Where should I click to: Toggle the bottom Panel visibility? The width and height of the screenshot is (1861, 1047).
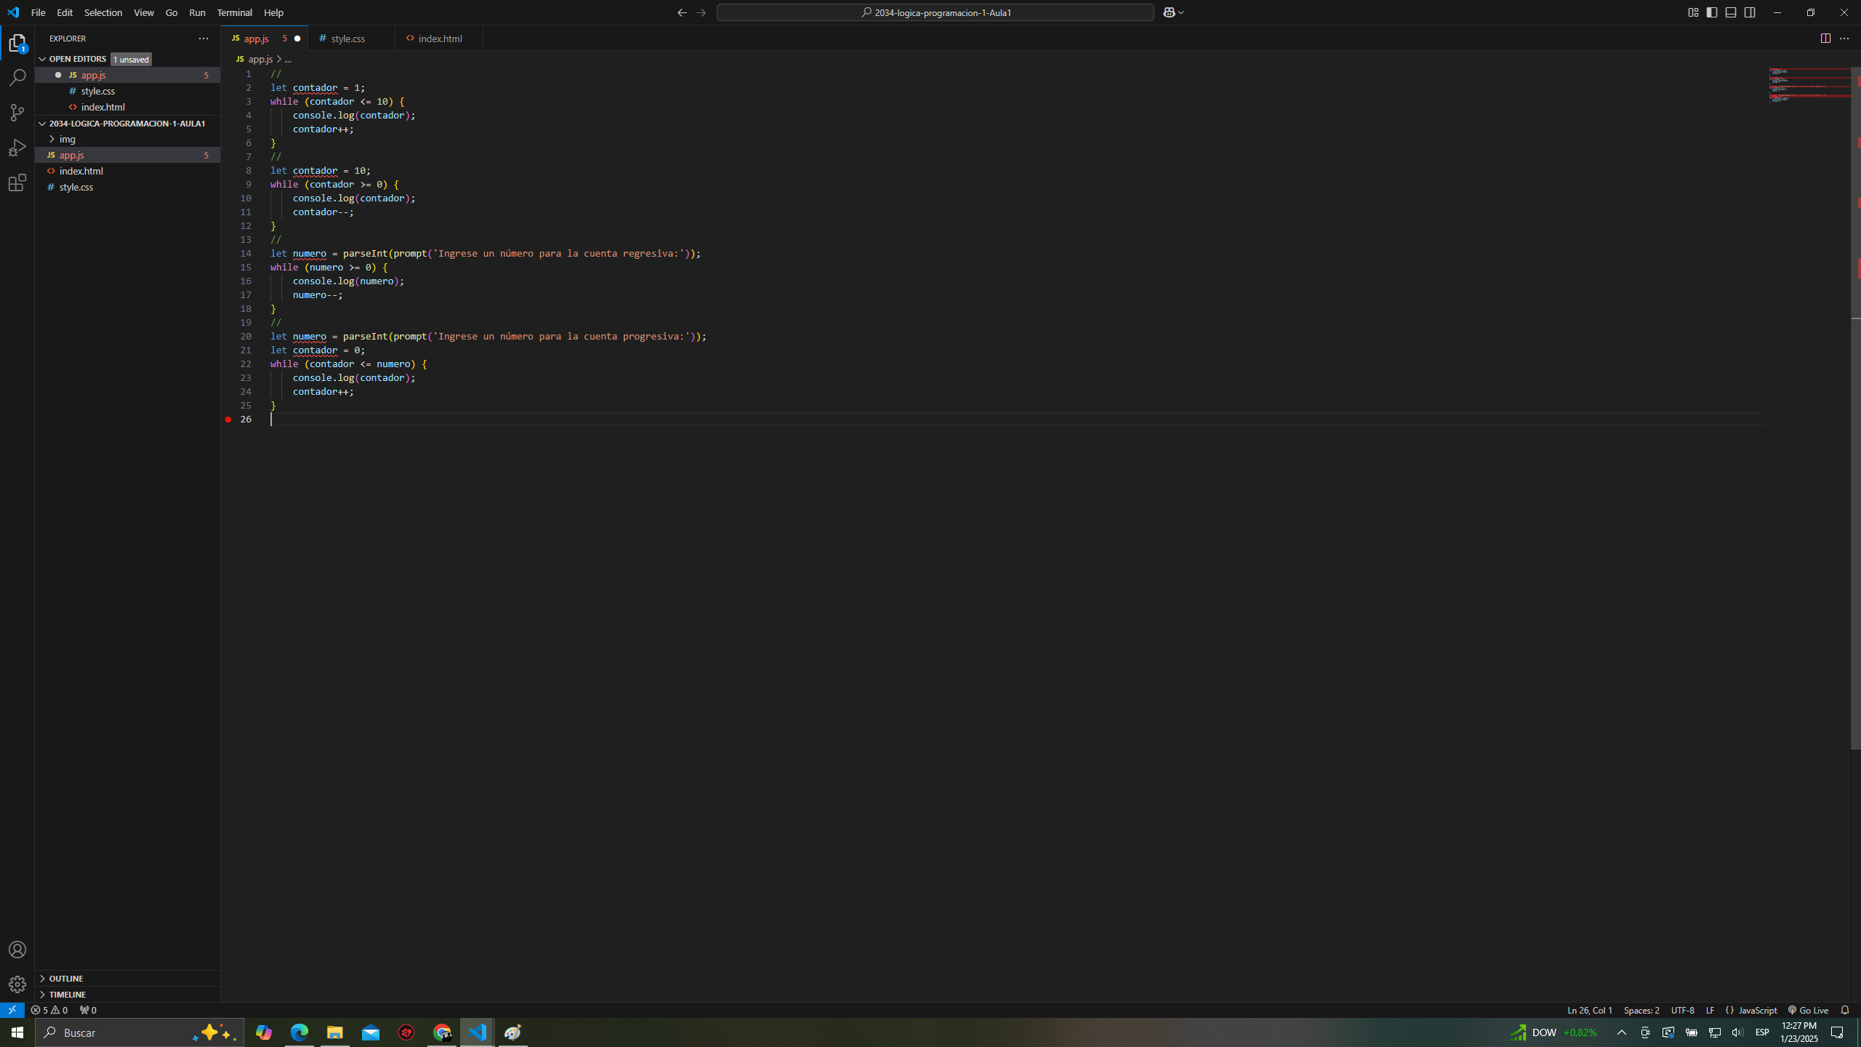coord(1731,12)
